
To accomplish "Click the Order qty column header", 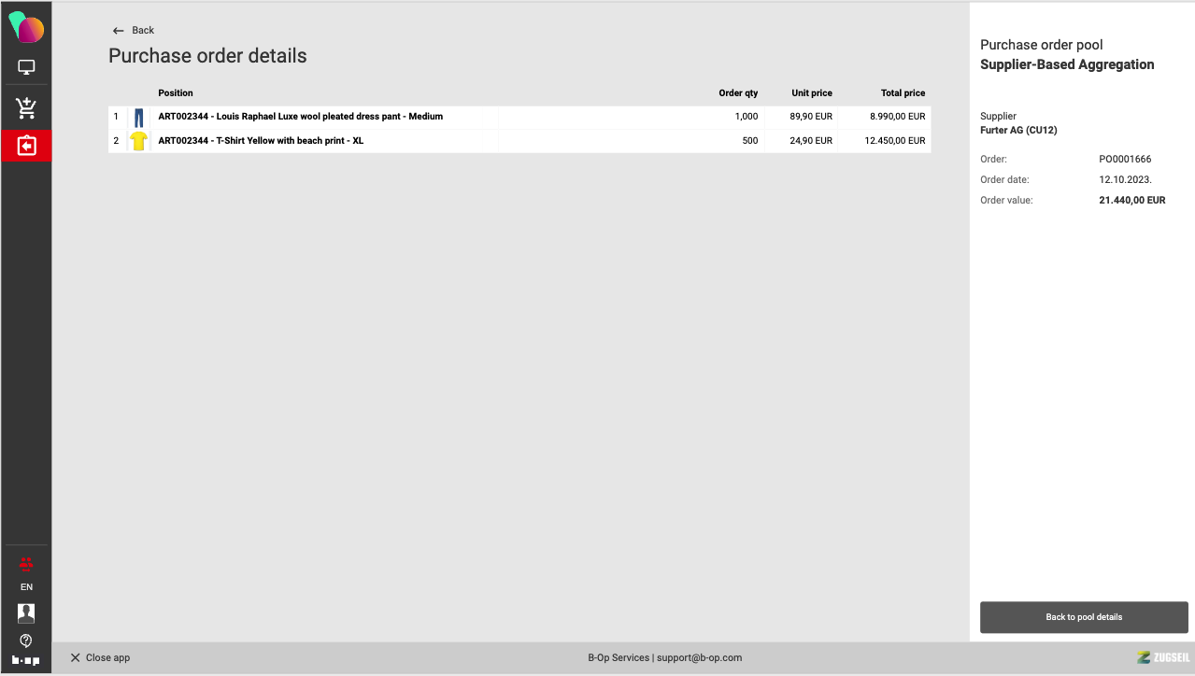I will pos(737,93).
